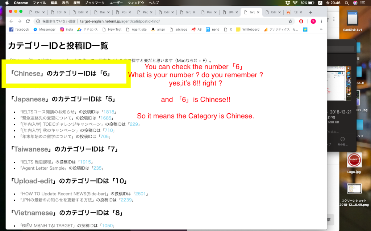The width and height of the screenshot is (371, 231).
Task: Open the facebook bookmark
Action: point(19,30)
